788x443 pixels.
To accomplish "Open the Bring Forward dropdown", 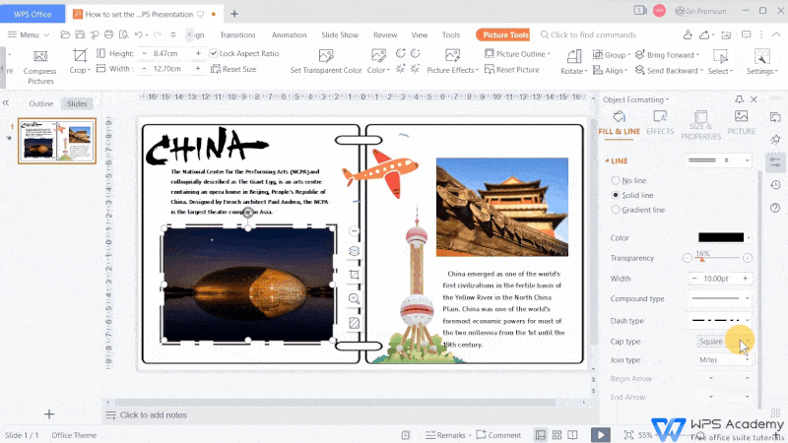I will [x=697, y=55].
